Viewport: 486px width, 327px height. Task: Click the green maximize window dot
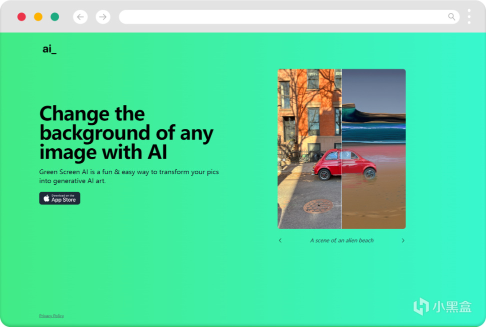point(55,16)
